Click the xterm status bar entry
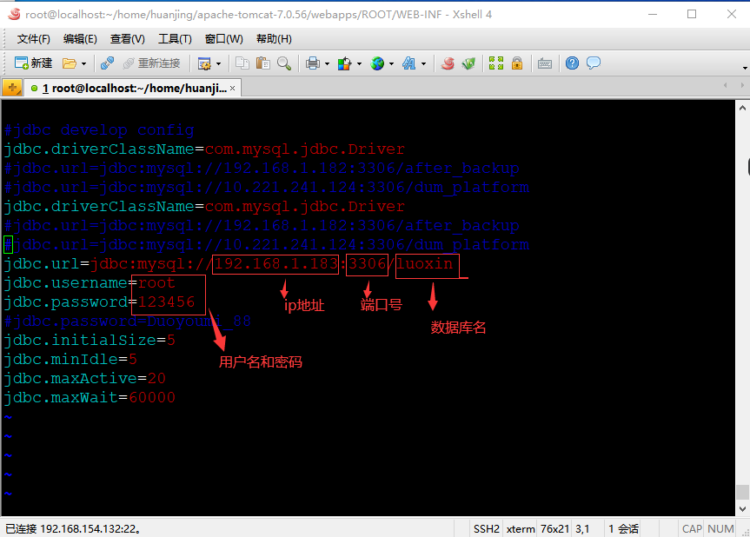This screenshot has width=750, height=537. pos(521,529)
